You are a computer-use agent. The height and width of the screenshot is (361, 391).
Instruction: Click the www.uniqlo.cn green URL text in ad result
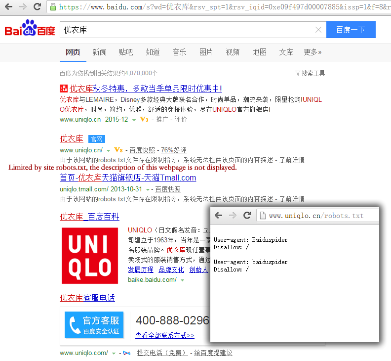80,119
